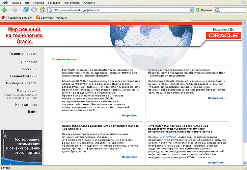Click the IFS Applications article headline
The height and width of the screenshot is (170, 247).
pyautogui.click(x=99, y=73)
